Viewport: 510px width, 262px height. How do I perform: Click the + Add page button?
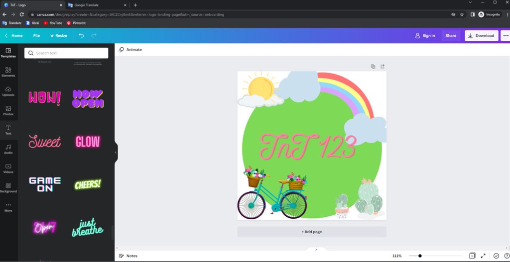(312, 232)
